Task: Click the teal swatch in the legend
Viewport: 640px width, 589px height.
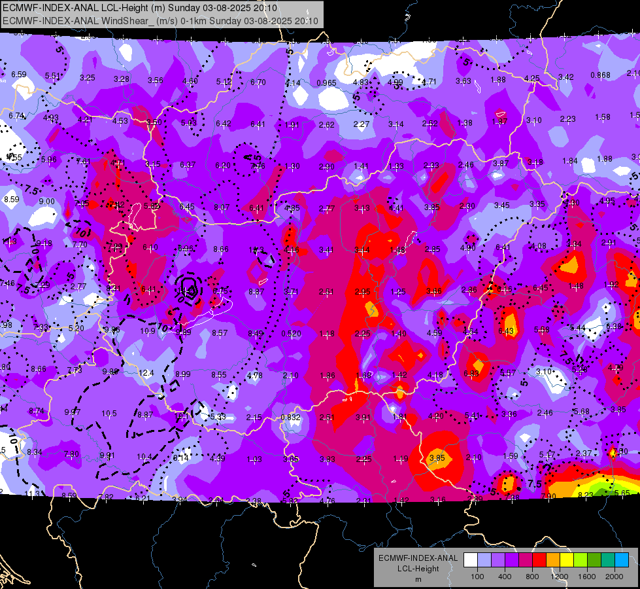Action: pyautogui.click(x=608, y=560)
